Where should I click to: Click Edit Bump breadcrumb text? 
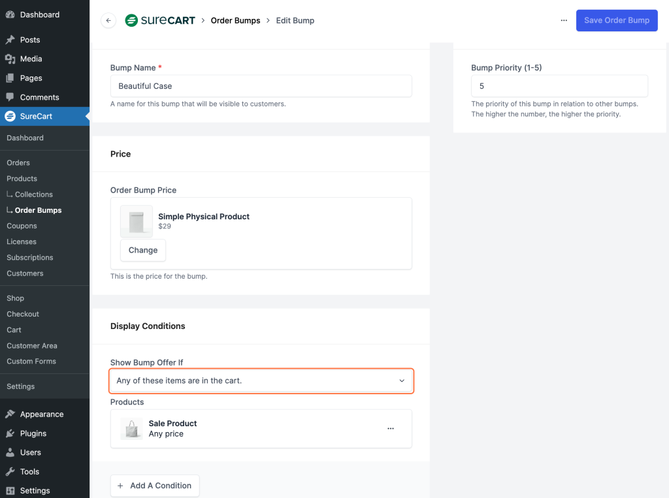pyautogui.click(x=295, y=20)
